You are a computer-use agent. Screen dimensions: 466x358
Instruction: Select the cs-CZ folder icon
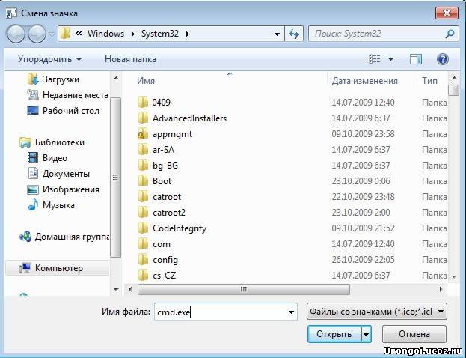143,276
